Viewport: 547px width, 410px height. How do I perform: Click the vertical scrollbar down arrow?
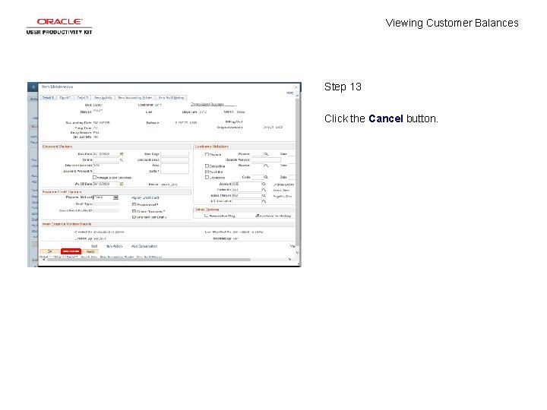click(297, 252)
